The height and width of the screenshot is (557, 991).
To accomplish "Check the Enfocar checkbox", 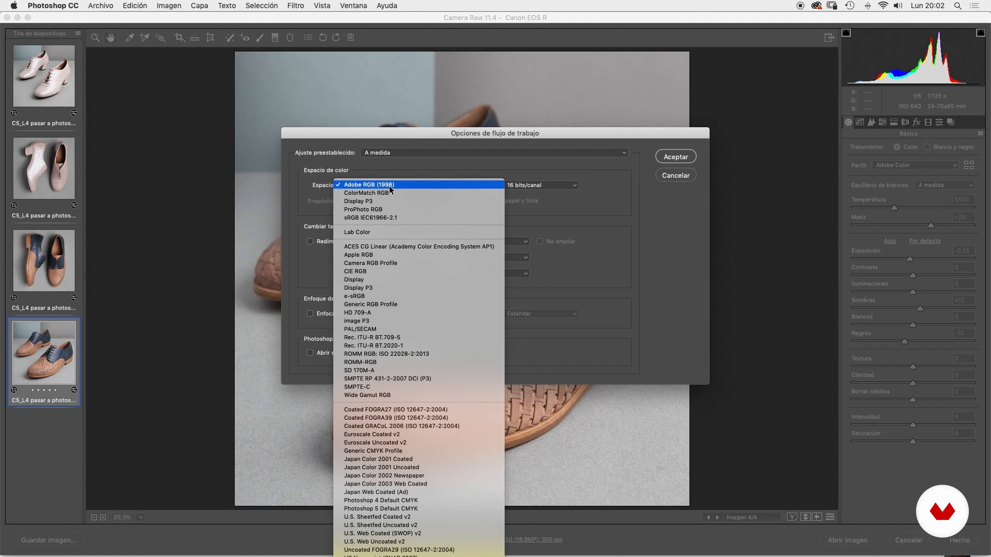I will [x=310, y=314].
